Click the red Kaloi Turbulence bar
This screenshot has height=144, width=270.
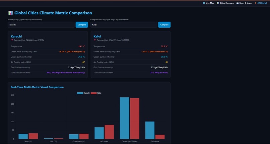coord(160,137)
